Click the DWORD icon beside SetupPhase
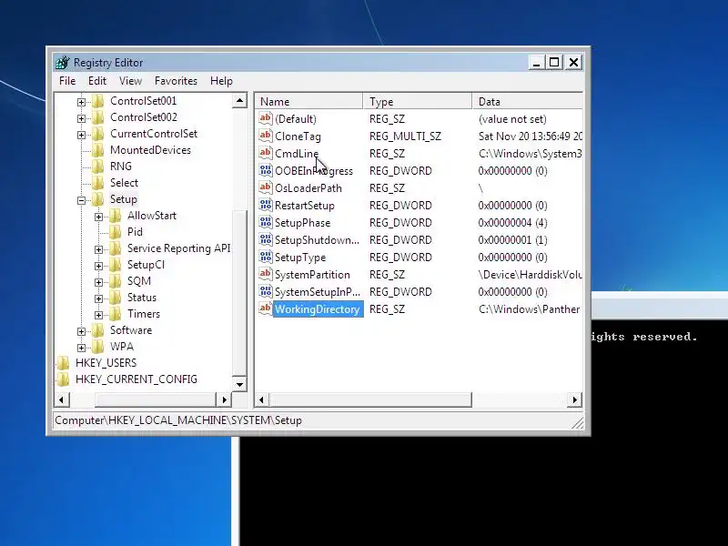This screenshot has height=546, width=728. coord(265,222)
